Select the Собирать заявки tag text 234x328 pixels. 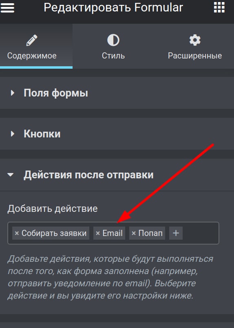[x=54, y=233]
